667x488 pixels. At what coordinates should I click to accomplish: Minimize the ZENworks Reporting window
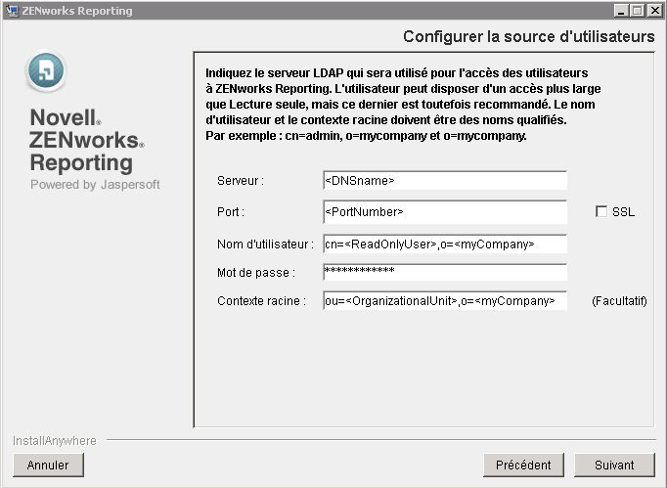pos(622,11)
